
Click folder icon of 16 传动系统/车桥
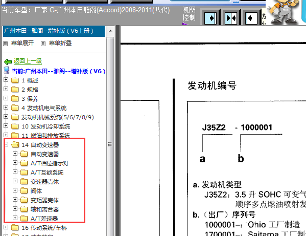(x=15, y=228)
